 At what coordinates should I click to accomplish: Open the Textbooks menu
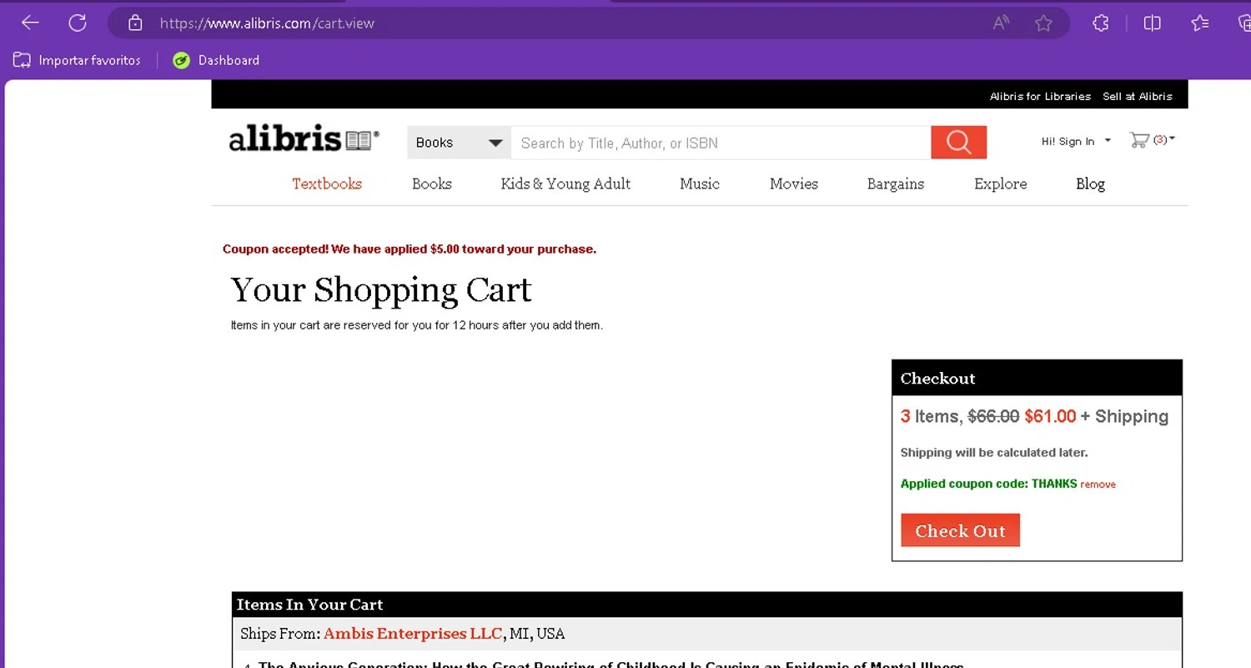pos(327,183)
